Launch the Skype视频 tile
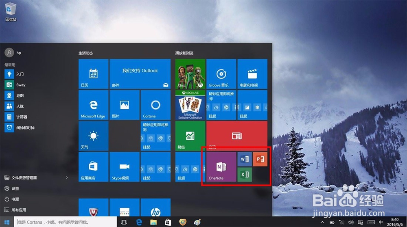 pos(125,167)
